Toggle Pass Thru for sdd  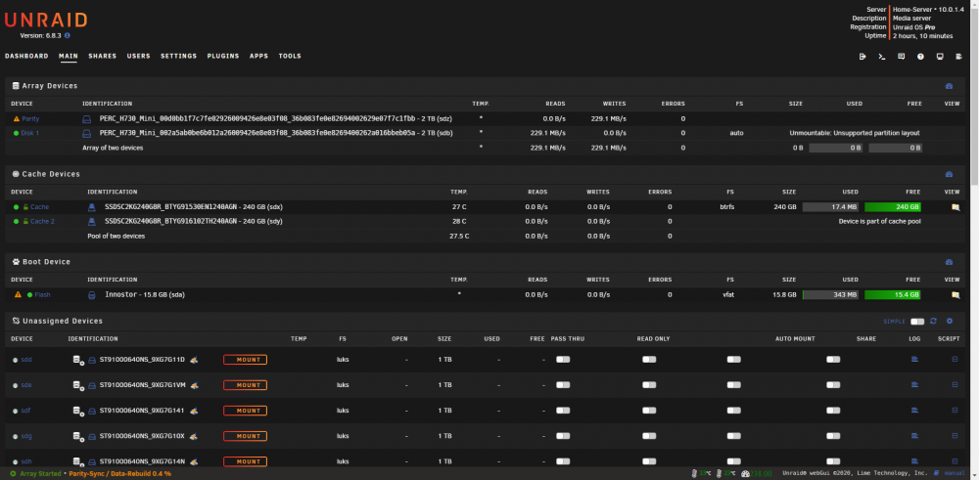coord(563,360)
